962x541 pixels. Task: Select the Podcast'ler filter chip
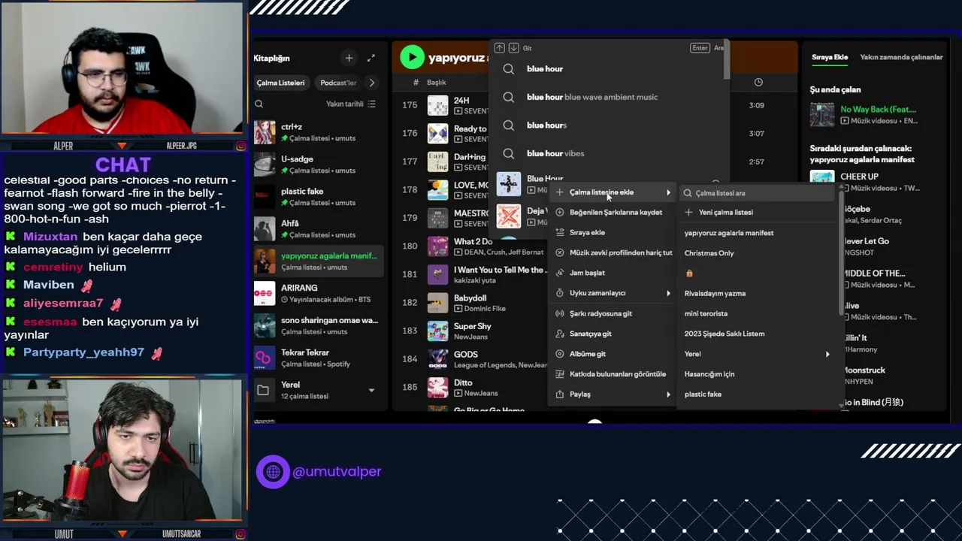coord(338,83)
